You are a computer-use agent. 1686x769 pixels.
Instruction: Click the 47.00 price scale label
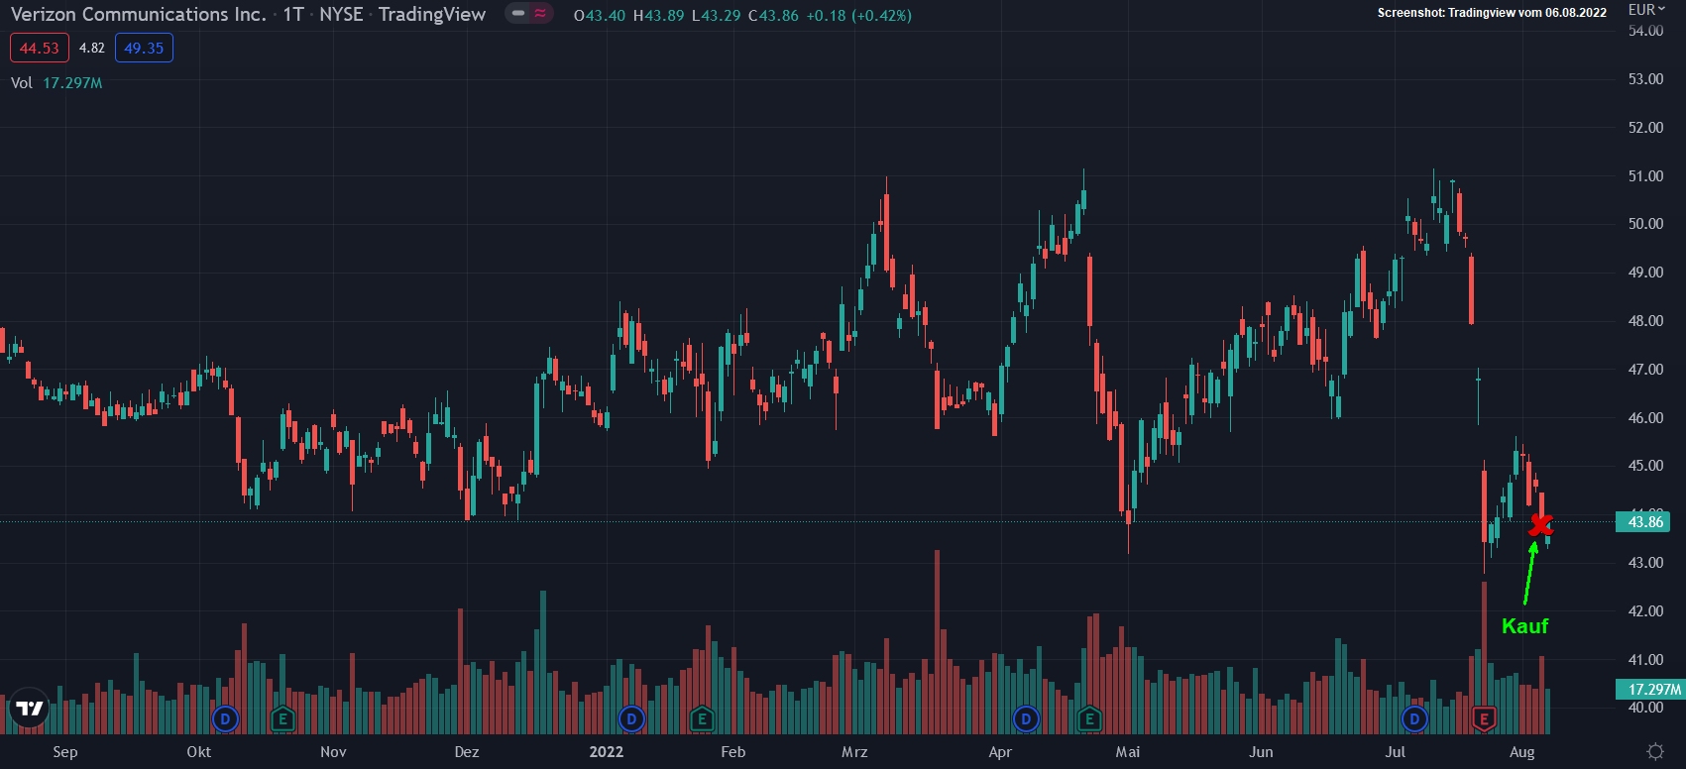[x=1645, y=370]
